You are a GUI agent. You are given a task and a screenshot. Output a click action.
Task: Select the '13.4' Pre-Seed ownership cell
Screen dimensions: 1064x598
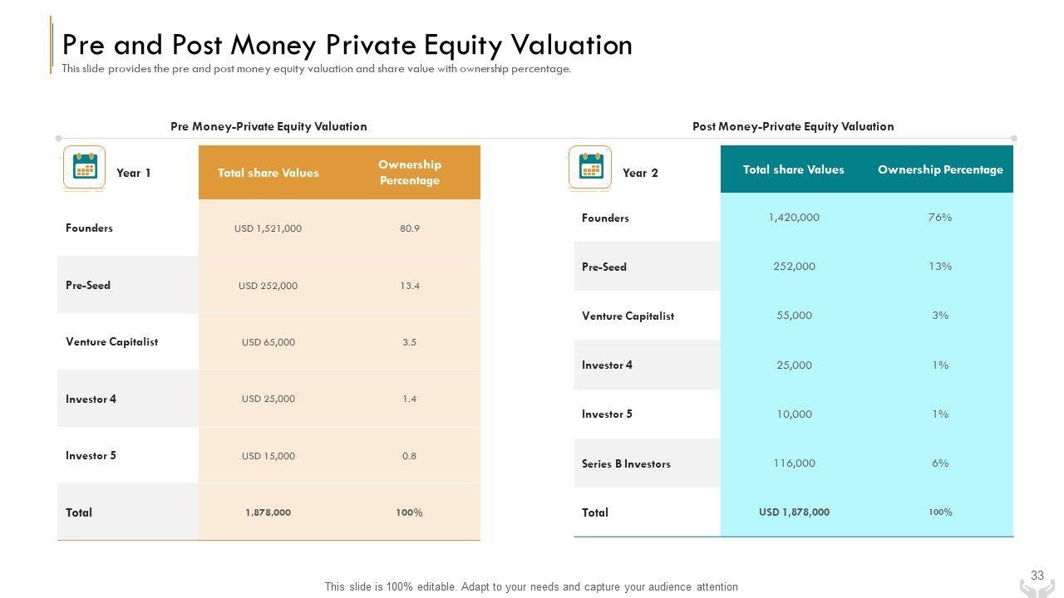click(x=409, y=286)
